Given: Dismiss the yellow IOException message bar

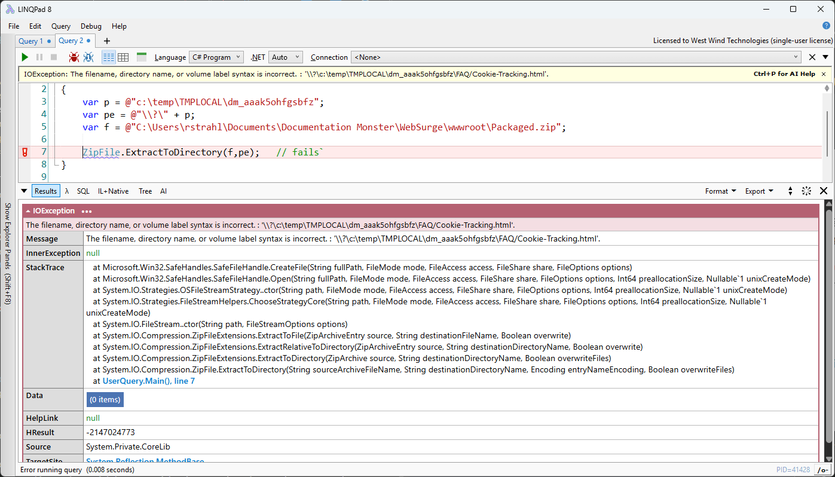Looking at the screenshot, I should pos(824,74).
